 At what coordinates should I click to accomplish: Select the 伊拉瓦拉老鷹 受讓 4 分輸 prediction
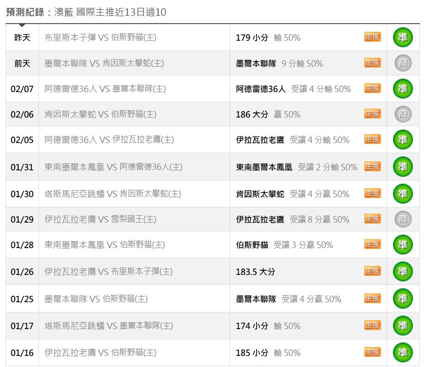point(293,140)
